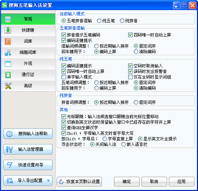This screenshot has width=198, height=191.
Task: Choose 按近期输入排序 for 混输词频调整
Action: [96, 46]
